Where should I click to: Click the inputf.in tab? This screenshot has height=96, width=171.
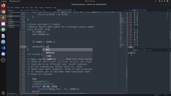click(134, 10)
